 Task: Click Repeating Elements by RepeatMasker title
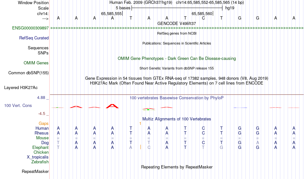[177, 167]
